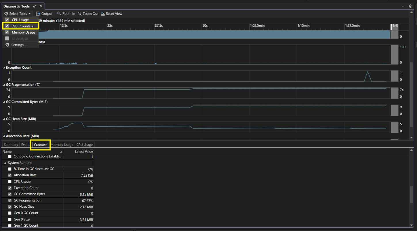Select the 2.12 MiB heap size value
The width and height of the screenshot is (417, 231).
point(86,207)
